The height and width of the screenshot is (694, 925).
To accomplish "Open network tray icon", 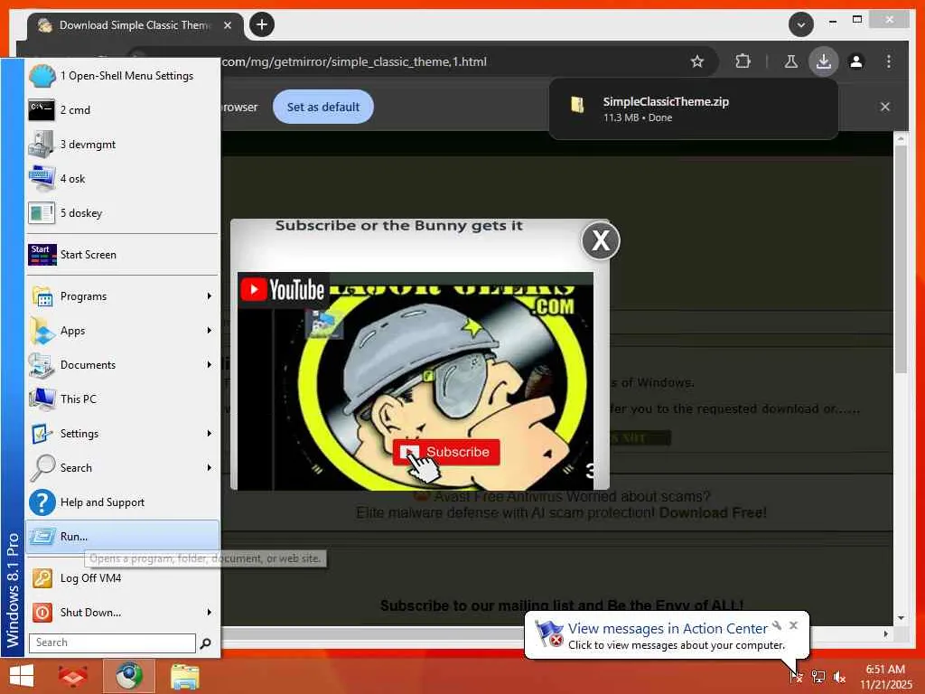I will 818,677.
